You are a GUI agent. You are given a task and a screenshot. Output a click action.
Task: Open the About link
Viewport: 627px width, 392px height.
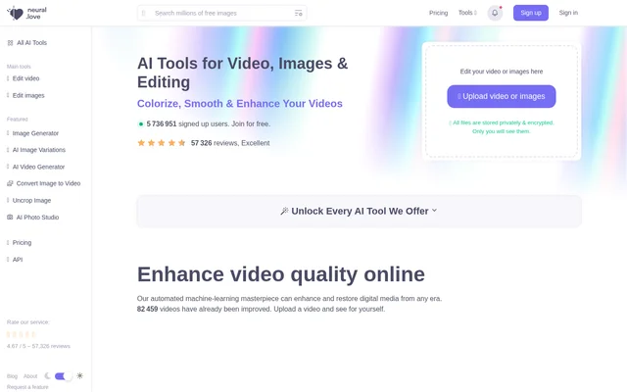[30, 376]
